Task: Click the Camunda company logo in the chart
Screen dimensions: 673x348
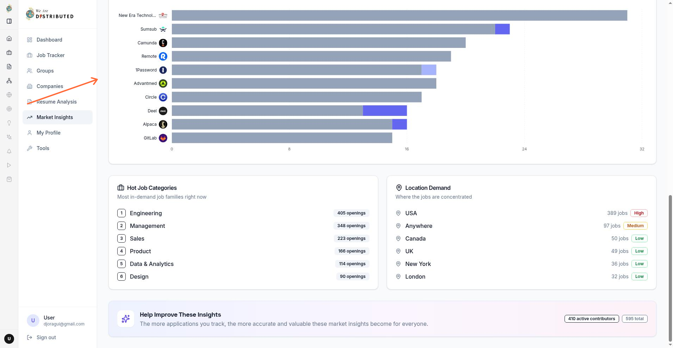Action: [163, 43]
